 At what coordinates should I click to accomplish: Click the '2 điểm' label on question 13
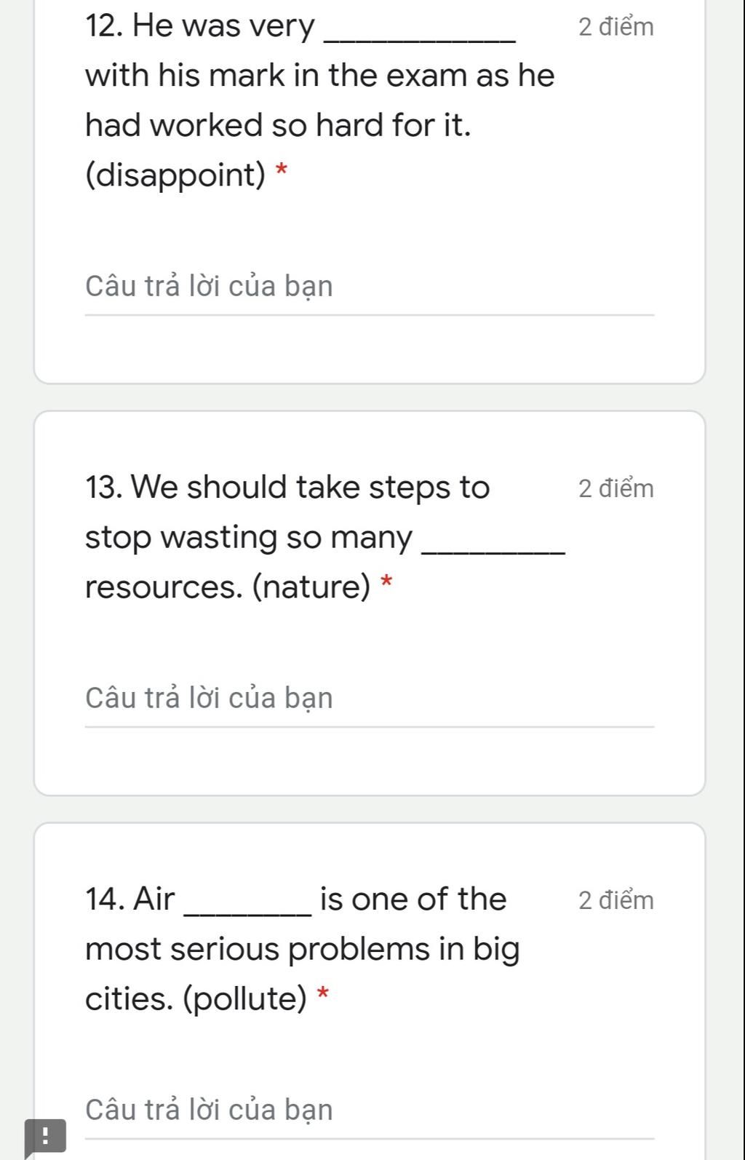tap(616, 488)
